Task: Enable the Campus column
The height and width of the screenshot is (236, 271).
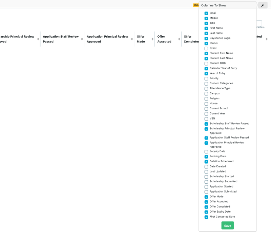Action: (x=206, y=93)
